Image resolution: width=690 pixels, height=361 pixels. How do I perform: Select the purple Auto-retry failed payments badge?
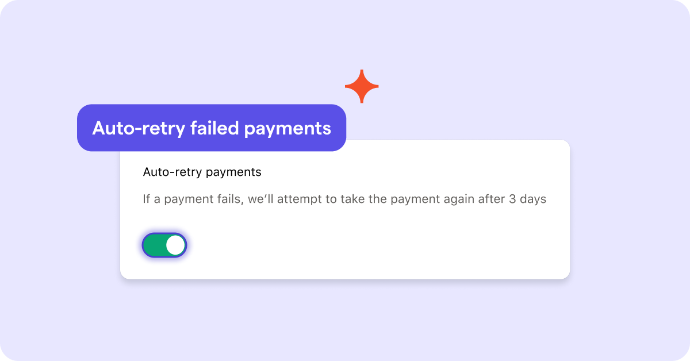coord(212,128)
